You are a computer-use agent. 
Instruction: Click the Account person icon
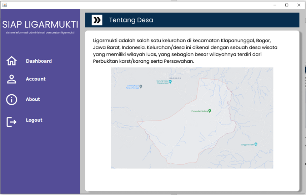click(x=11, y=79)
